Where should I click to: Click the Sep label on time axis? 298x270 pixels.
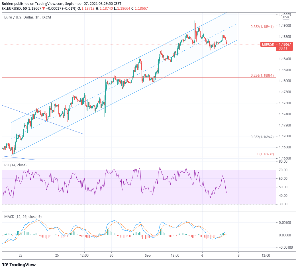[x=148, y=255]
